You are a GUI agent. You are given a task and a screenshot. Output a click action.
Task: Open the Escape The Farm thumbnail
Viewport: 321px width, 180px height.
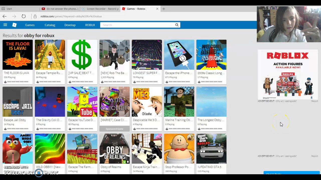pyautogui.click(x=82, y=149)
